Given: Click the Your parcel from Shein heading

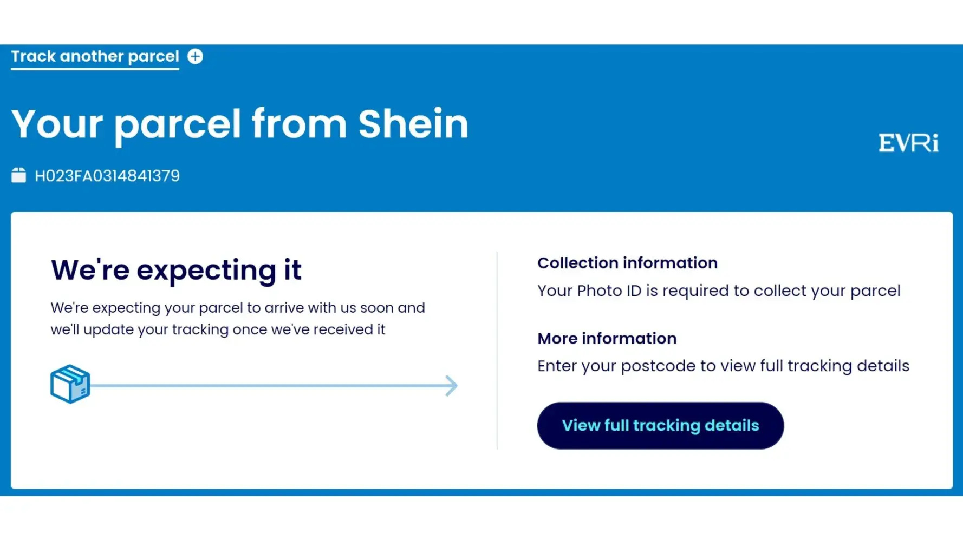Looking at the screenshot, I should [239, 124].
